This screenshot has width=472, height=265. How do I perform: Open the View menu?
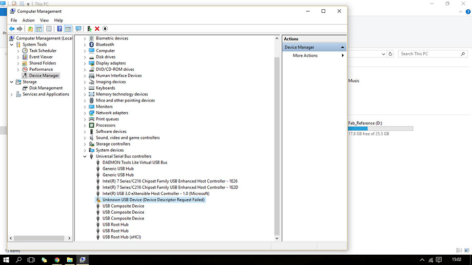pos(44,21)
